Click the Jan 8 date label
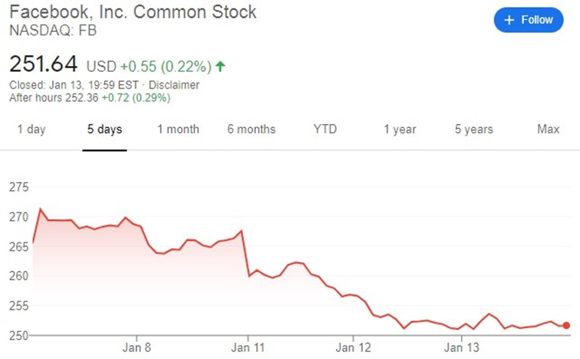580x359 pixels. pos(138,348)
